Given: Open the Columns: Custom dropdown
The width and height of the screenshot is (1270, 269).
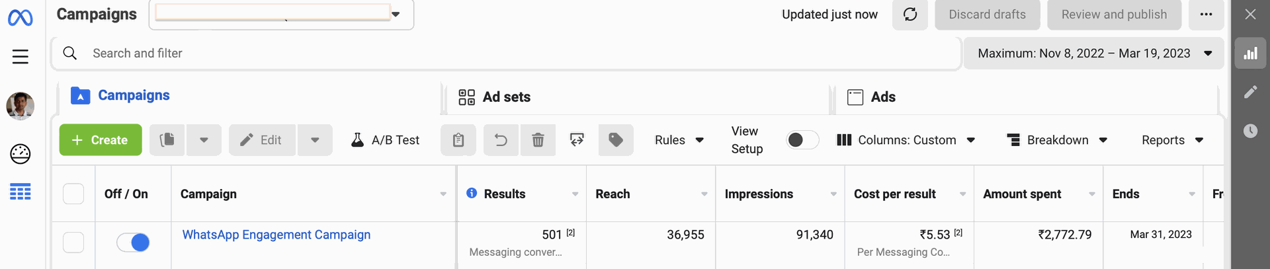Looking at the screenshot, I should pyautogui.click(x=906, y=140).
